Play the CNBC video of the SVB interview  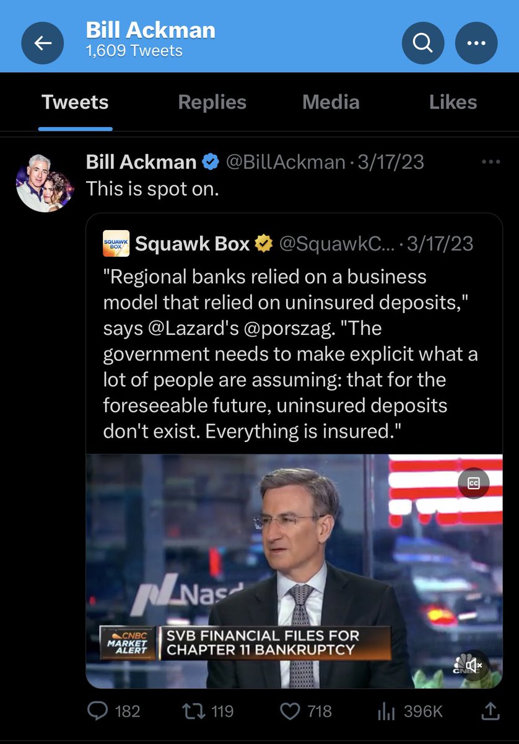(x=294, y=571)
